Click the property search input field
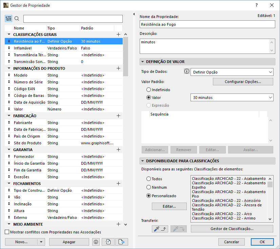 pyautogui.click(x=73, y=19)
